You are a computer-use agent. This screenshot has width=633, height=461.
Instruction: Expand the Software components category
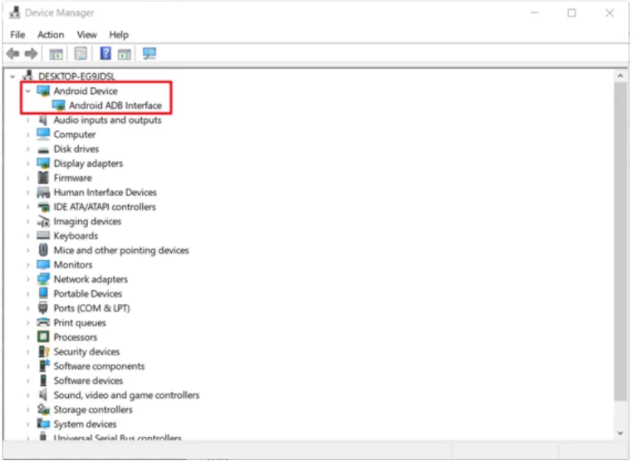(28, 366)
